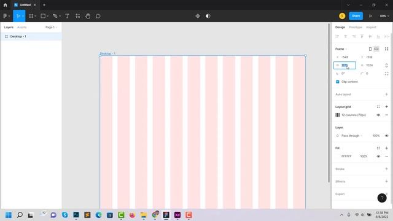The width and height of the screenshot is (393, 221).
Task: Select the Pen tool
Action: 55,16
